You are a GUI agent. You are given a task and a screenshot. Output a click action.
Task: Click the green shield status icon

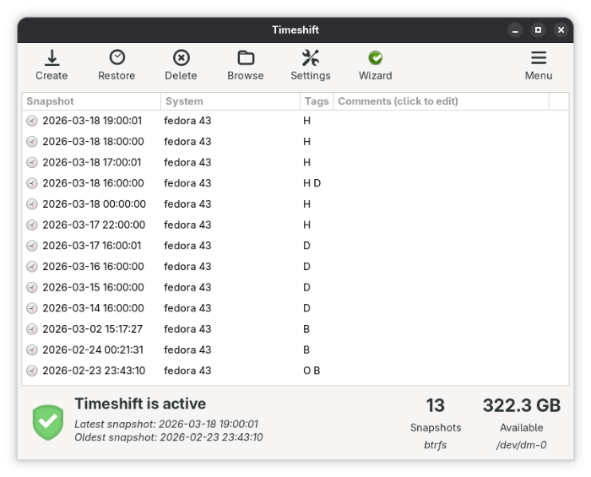click(x=48, y=422)
